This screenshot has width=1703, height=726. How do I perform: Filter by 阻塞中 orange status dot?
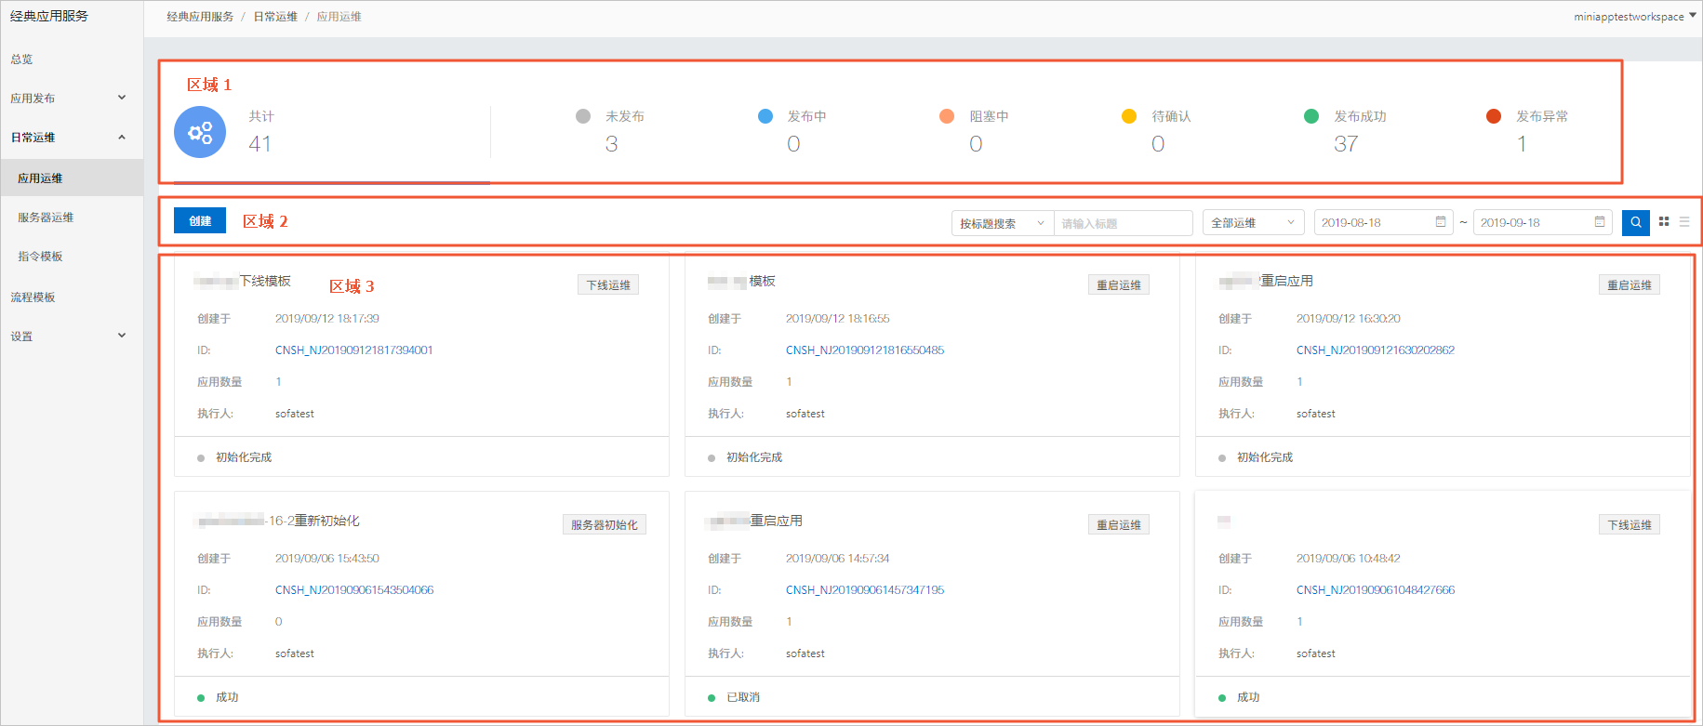click(x=947, y=116)
